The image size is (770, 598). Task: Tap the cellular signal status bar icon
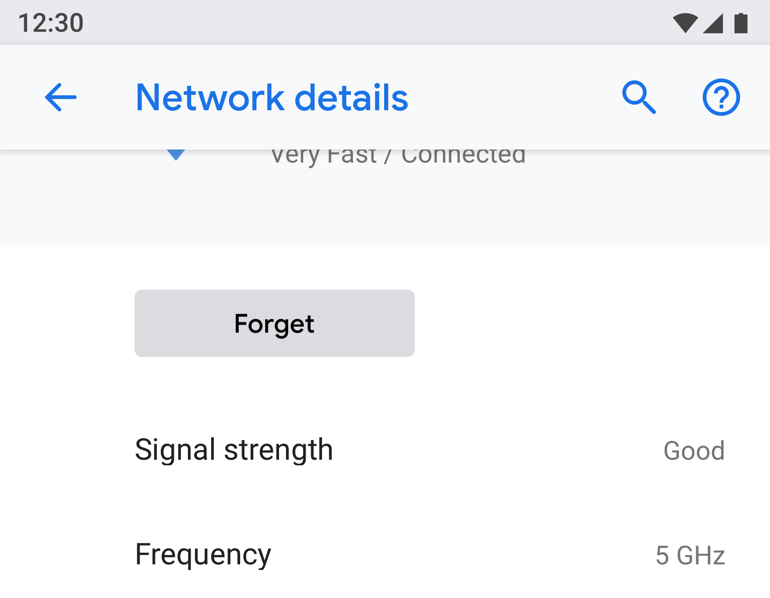click(x=713, y=23)
